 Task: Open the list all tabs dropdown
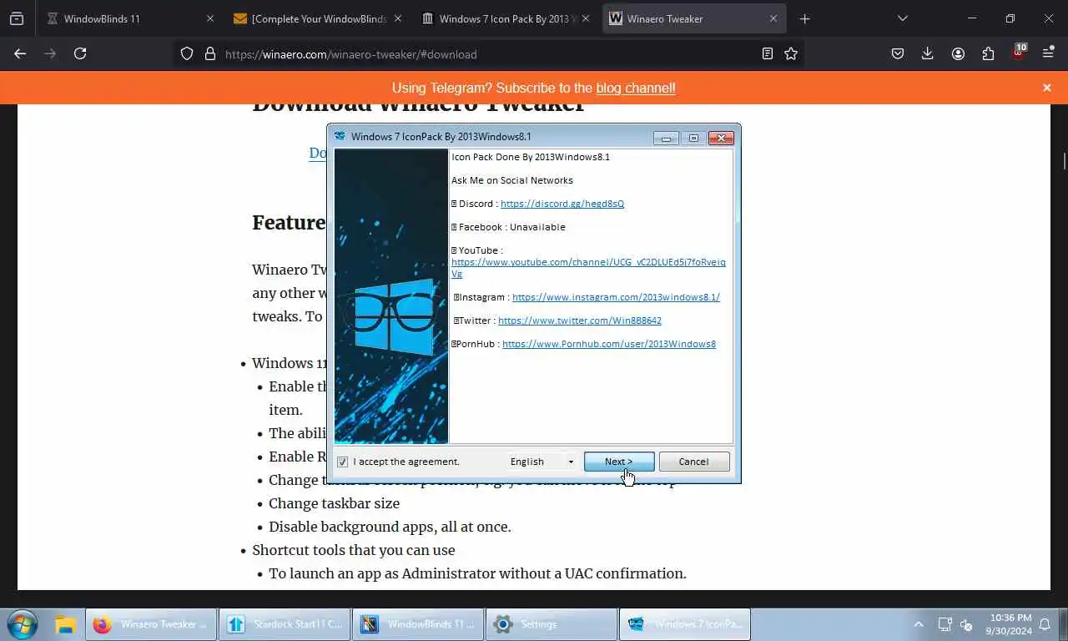902,18
